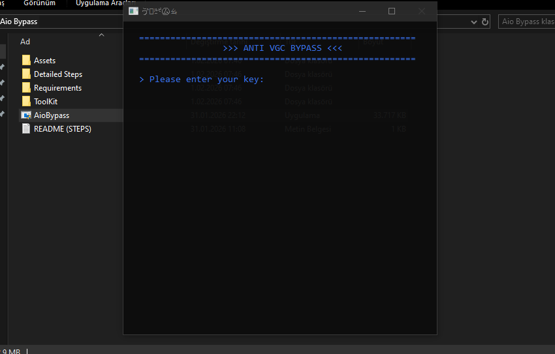Select the Assets folder name
This screenshot has height=354, width=555.
(44, 61)
